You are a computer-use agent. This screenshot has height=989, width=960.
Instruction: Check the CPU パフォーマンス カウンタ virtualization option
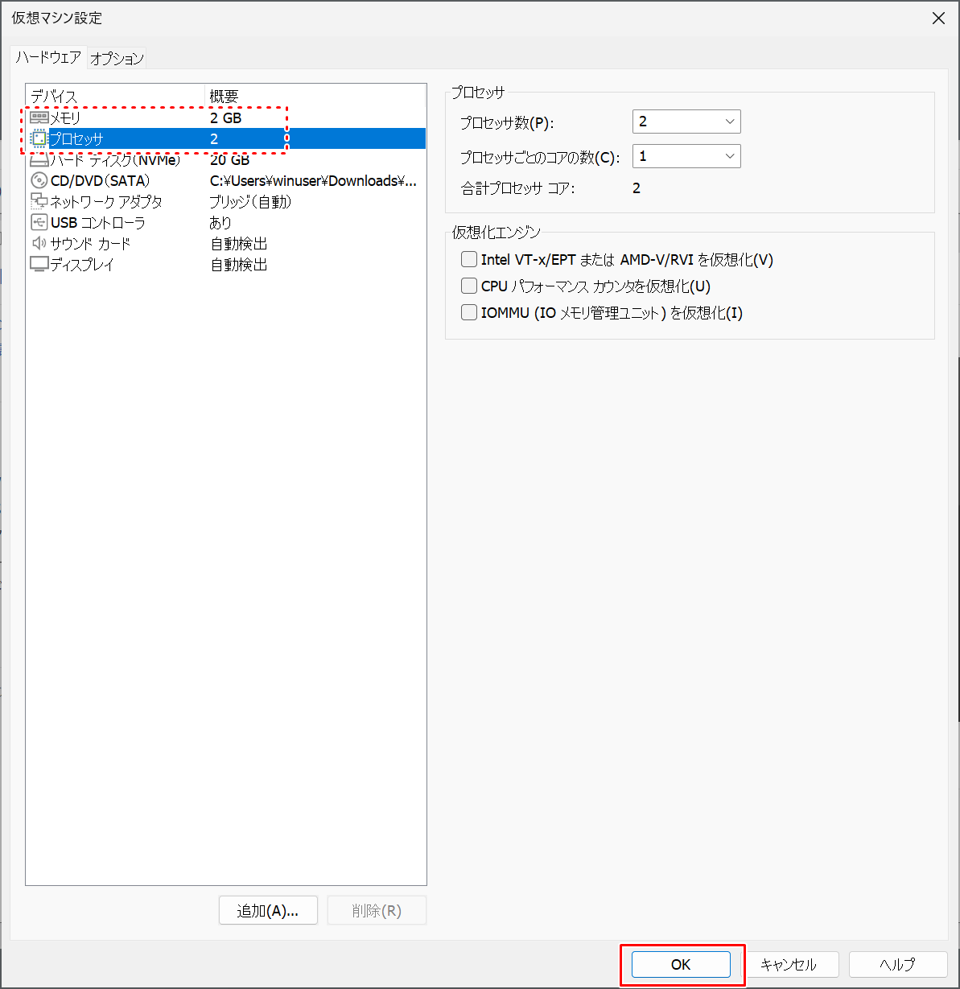coord(468,285)
